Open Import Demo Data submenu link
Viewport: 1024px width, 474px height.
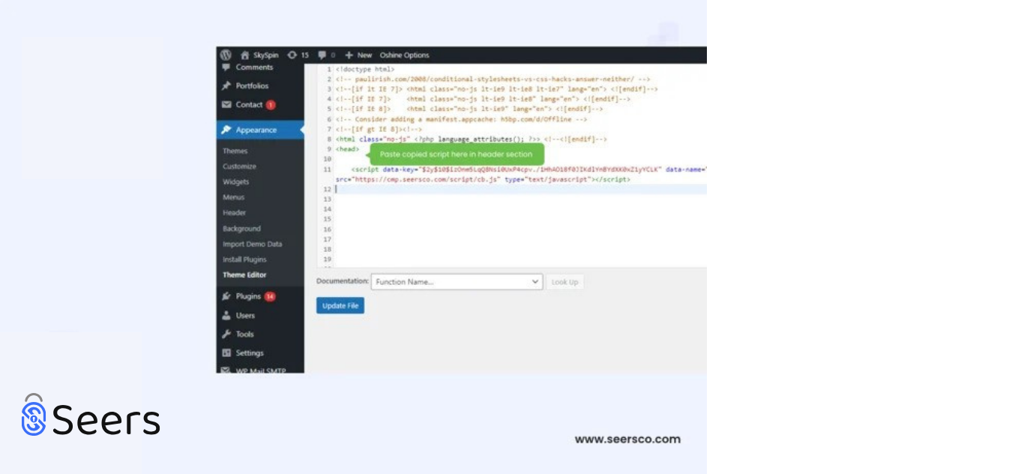[252, 244]
